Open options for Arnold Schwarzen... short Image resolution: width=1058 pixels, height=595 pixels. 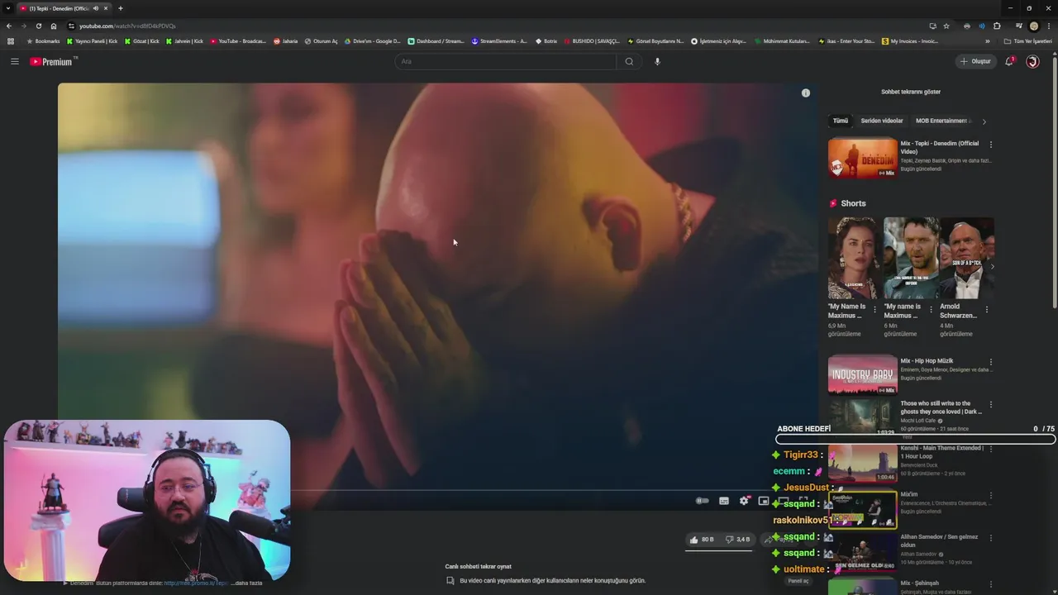(987, 310)
